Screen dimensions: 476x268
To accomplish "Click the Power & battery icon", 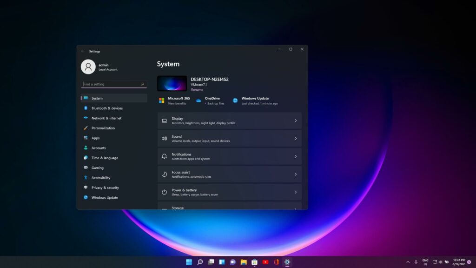I will coord(164,192).
